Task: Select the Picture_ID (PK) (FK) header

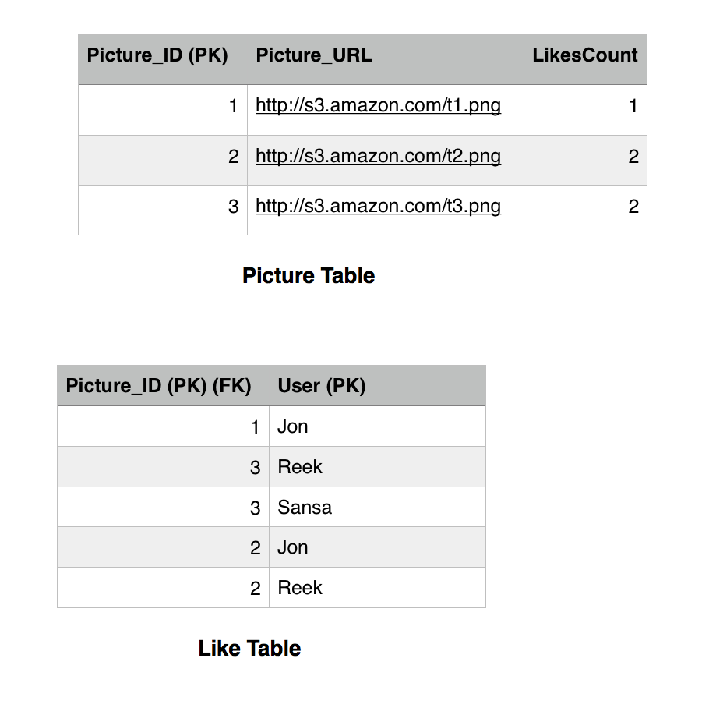Action: (x=159, y=386)
